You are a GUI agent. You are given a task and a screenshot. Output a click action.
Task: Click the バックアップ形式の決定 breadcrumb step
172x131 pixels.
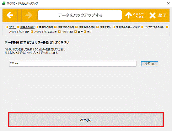point(46,32)
